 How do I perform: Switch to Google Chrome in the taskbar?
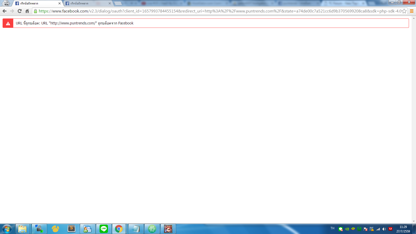point(119,229)
